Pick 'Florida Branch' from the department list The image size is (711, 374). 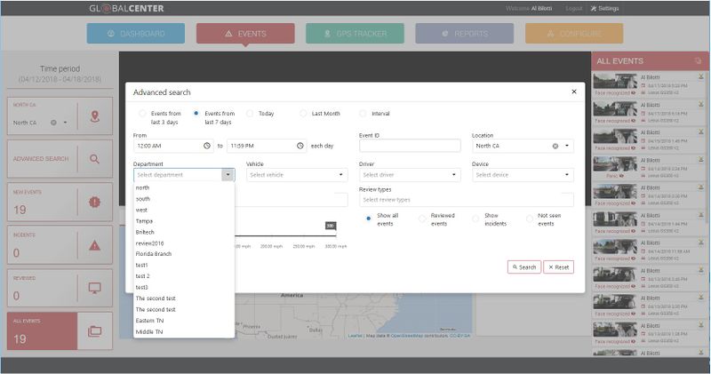(x=154, y=254)
